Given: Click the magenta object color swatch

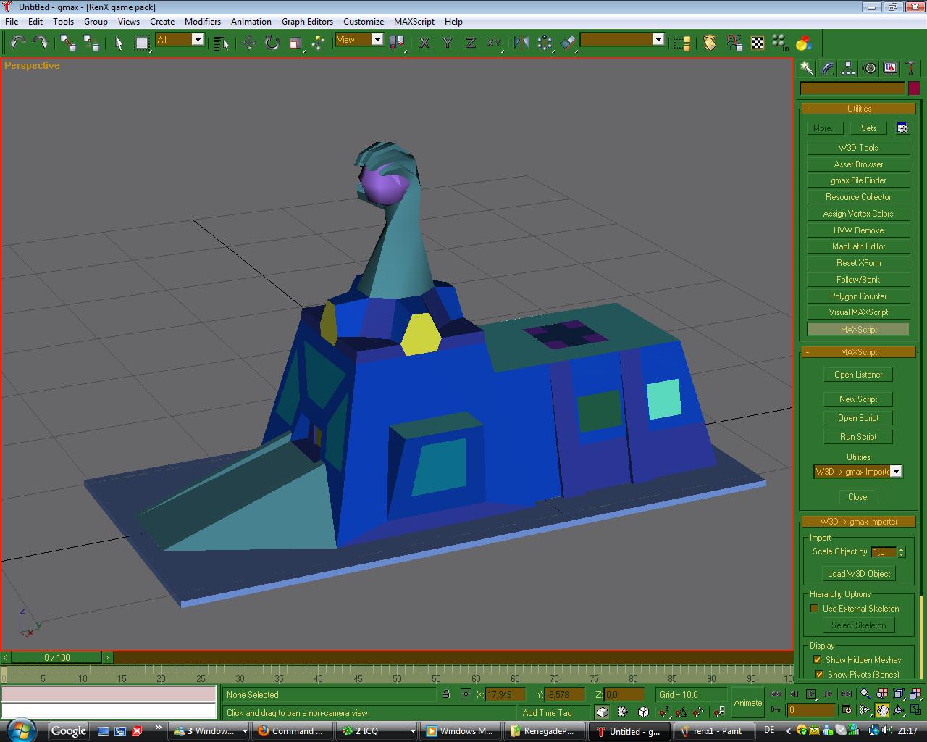Looking at the screenshot, I should (913, 88).
